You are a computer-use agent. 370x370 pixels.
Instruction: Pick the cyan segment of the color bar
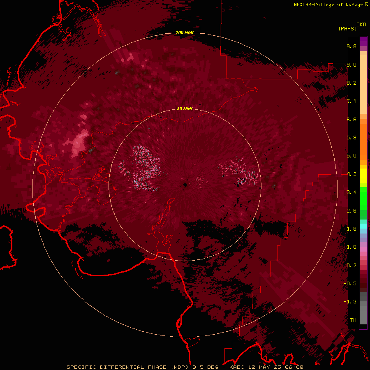pyautogui.click(x=363, y=226)
